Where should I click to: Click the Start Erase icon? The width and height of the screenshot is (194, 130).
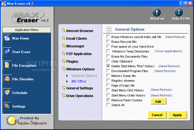point(7,51)
